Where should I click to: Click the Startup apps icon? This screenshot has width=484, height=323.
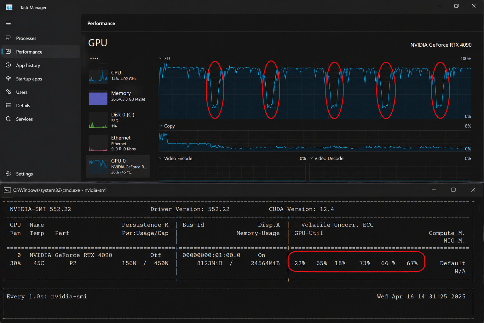click(x=8, y=79)
